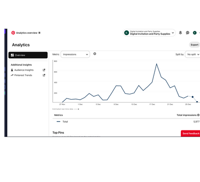Add another metric with plus icon
The height and width of the screenshot is (182, 200).
coord(95,54)
